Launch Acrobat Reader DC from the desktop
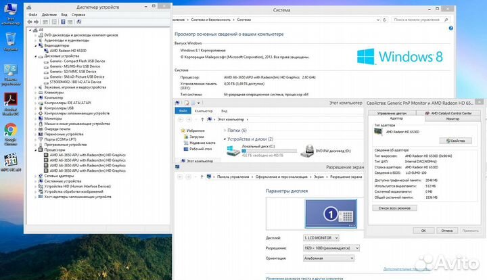 (x=11, y=103)
